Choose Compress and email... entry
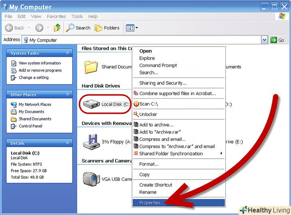This screenshot has height=215, width=291. [x=179, y=139]
